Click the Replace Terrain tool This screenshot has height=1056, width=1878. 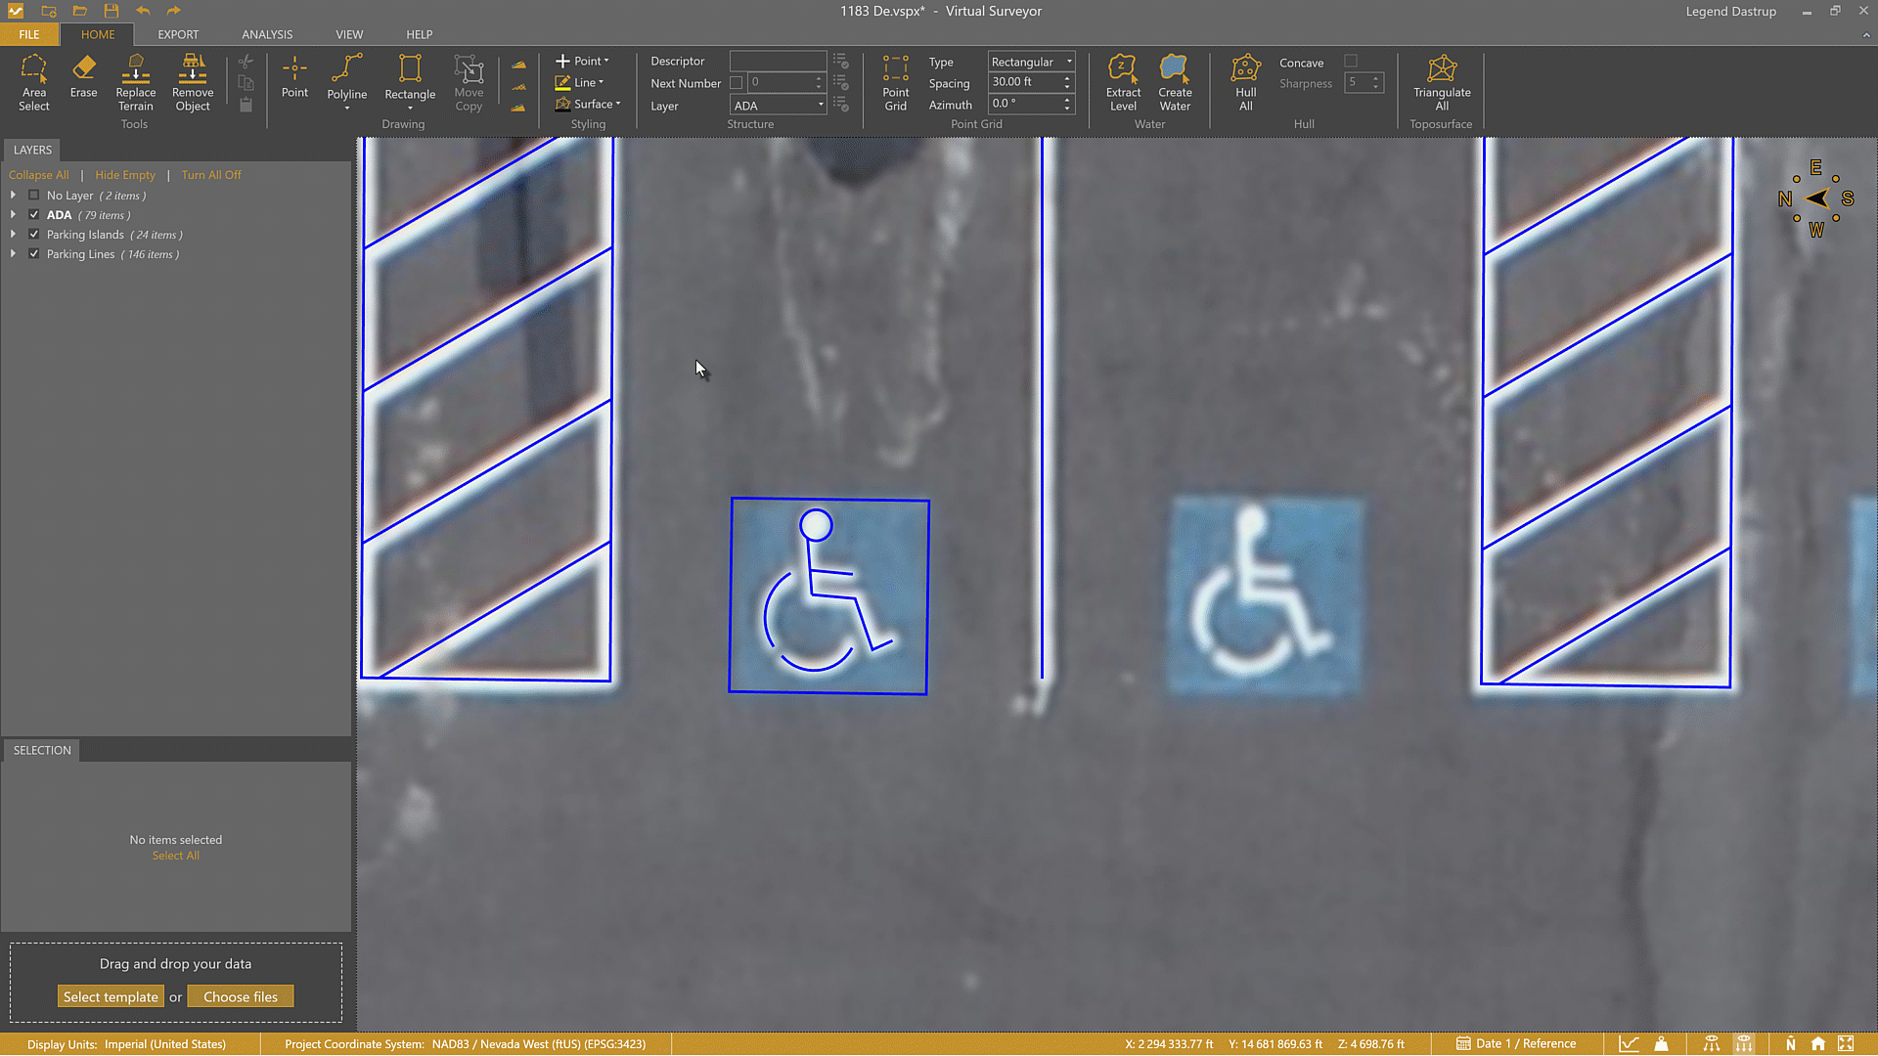135,83
